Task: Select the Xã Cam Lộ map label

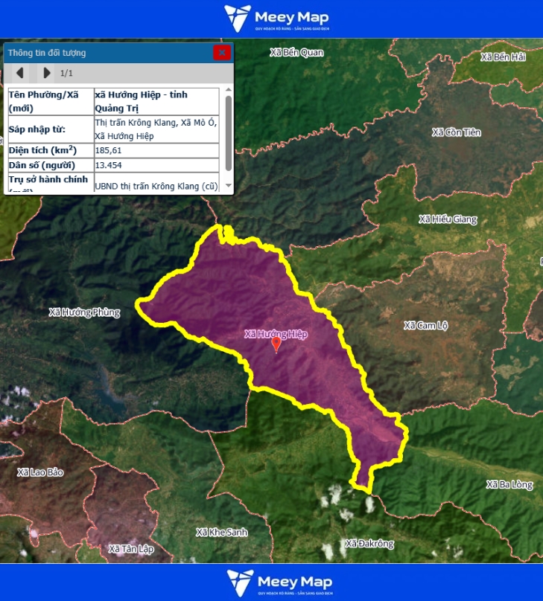Action: (428, 326)
